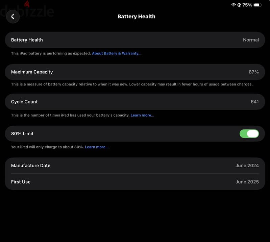Tap the battery icon in status bar

(x=257, y=5)
